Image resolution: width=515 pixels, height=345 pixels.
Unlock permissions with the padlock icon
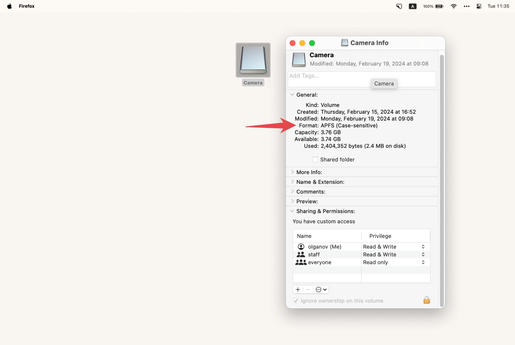click(x=427, y=300)
